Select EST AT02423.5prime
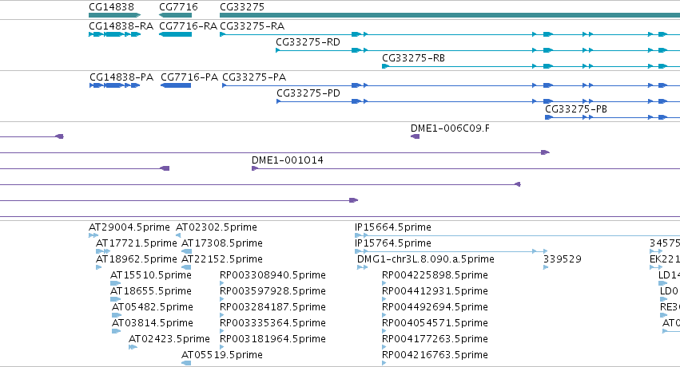 (x=169, y=339)
